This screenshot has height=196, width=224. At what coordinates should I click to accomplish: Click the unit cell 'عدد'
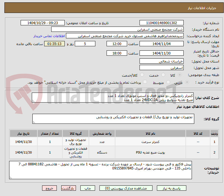[102, 142]
